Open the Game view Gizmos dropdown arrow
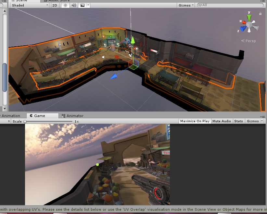The height and width of the screenshot is (214, 267). point(262,121)
